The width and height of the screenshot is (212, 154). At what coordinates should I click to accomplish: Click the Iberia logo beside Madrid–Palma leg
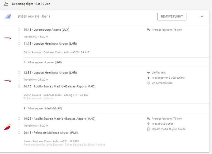click(x=7, y=127)
